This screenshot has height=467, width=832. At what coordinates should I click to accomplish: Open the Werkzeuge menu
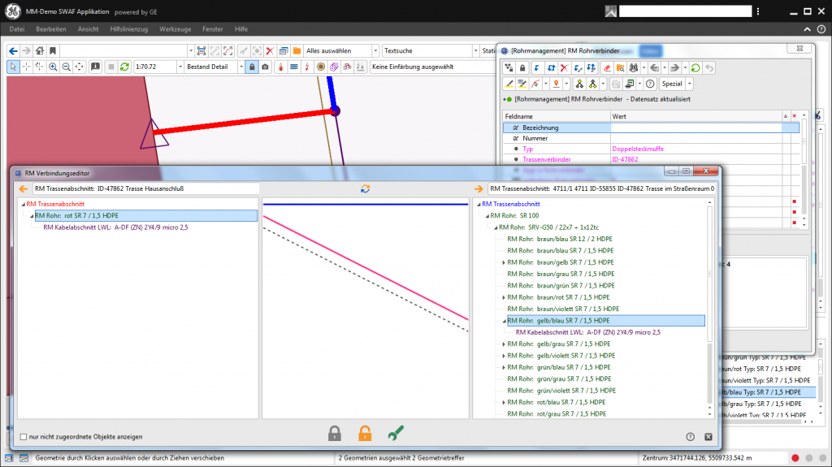click(x=175, y=29)
